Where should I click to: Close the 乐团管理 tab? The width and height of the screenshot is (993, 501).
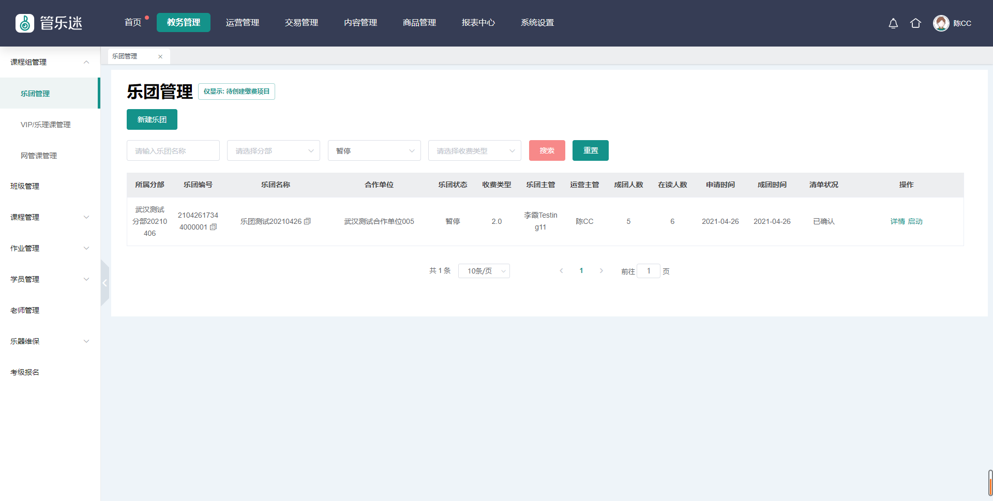click(x=160, y=57)
